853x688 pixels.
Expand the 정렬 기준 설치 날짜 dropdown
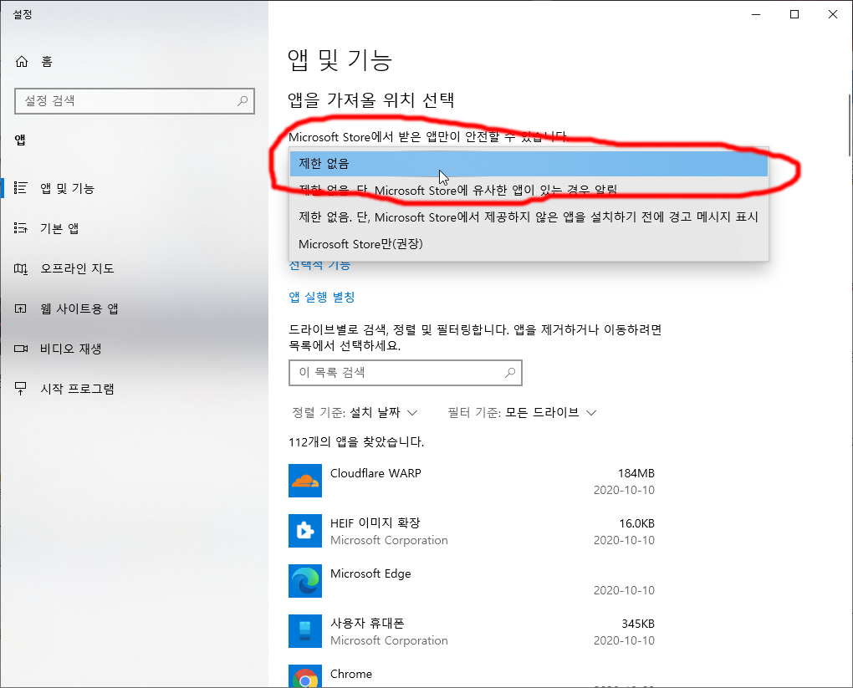tap(355, 413)
